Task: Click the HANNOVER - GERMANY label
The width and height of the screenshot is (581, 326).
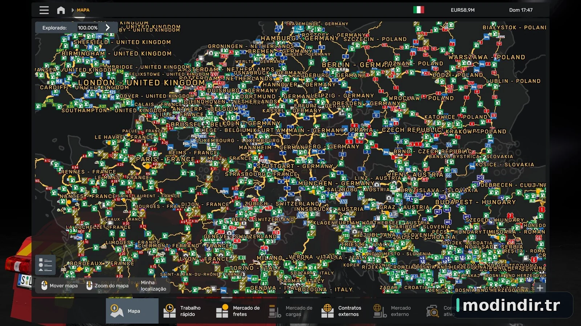Action: [x=300, y=84]
